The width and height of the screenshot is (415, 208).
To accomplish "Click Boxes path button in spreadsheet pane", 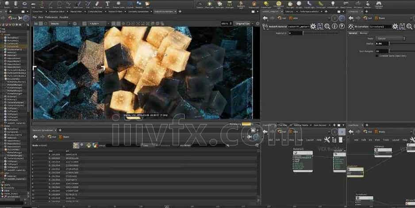I will 64,136.
